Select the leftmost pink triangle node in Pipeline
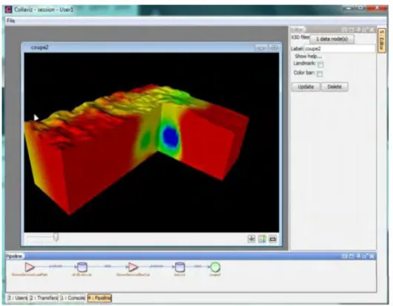393x306 pixels. 30,267
